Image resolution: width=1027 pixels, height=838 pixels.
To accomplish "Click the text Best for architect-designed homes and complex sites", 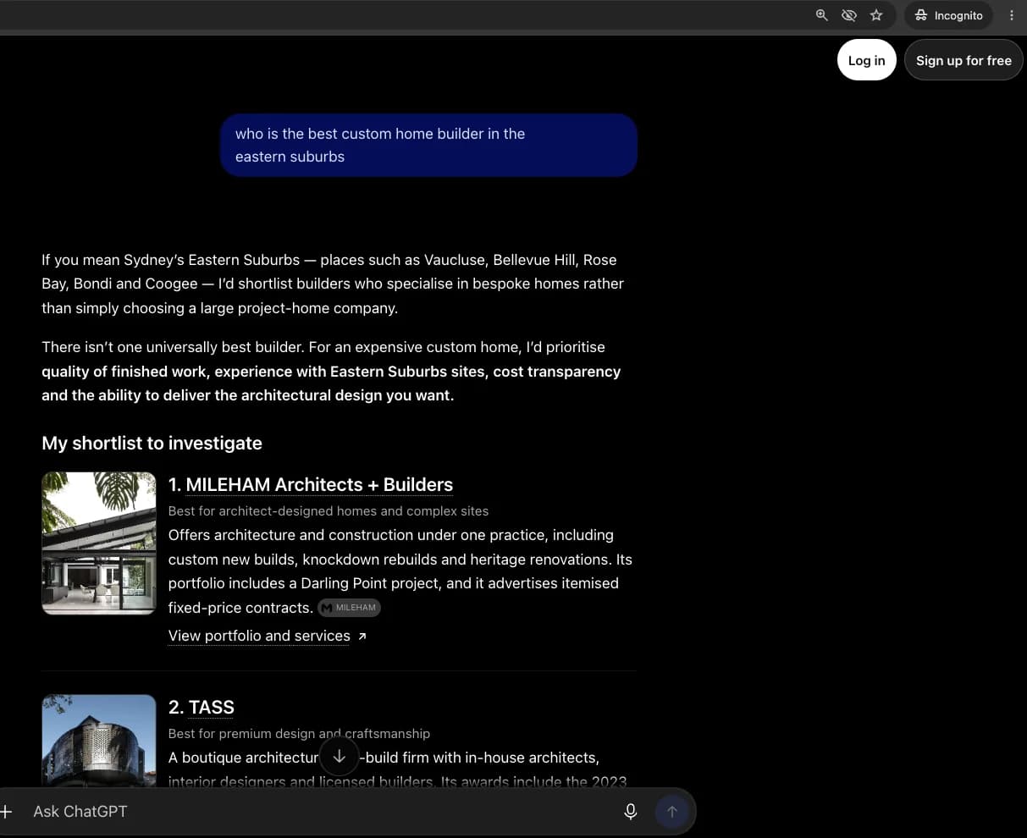I will (x=329, y=510).
